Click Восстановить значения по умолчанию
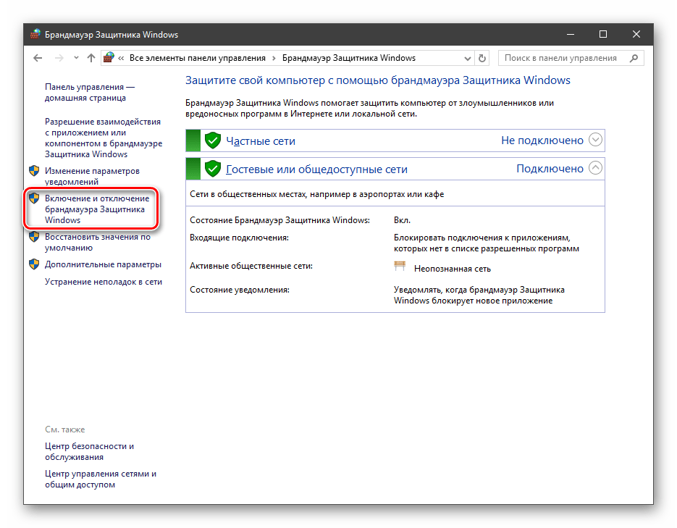The height and width of the screenshot is (528, 677). pos(97,242)
